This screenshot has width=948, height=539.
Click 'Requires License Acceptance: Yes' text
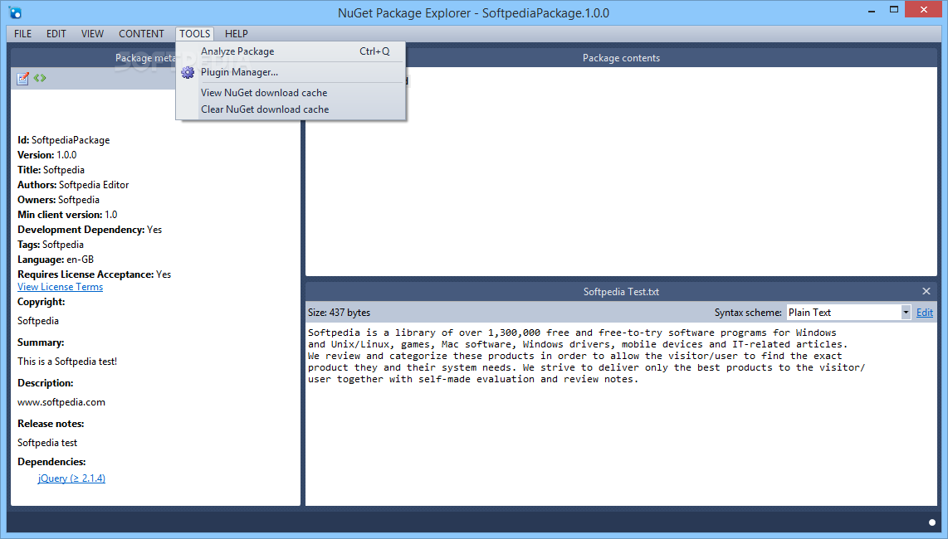point(95,274)
